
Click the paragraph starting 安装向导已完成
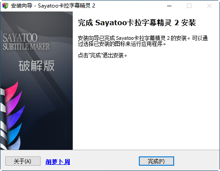click(143, 41)
